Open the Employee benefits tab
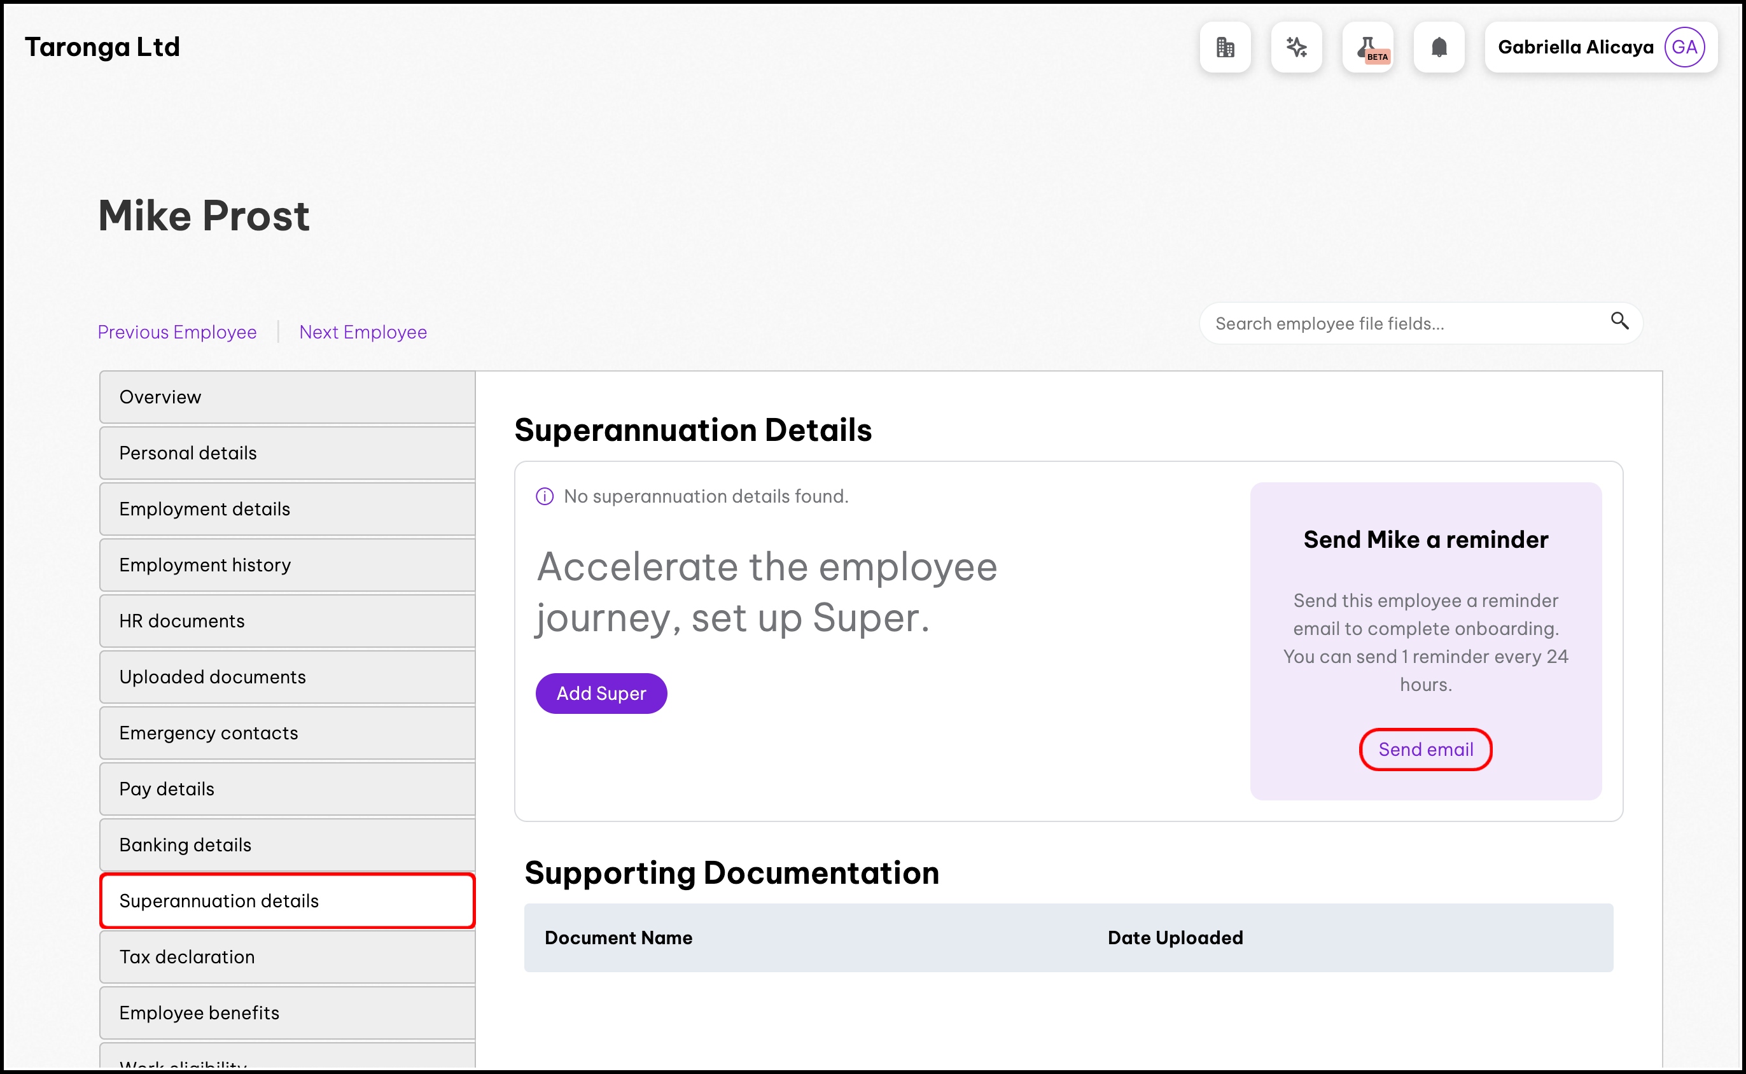 287,1013
